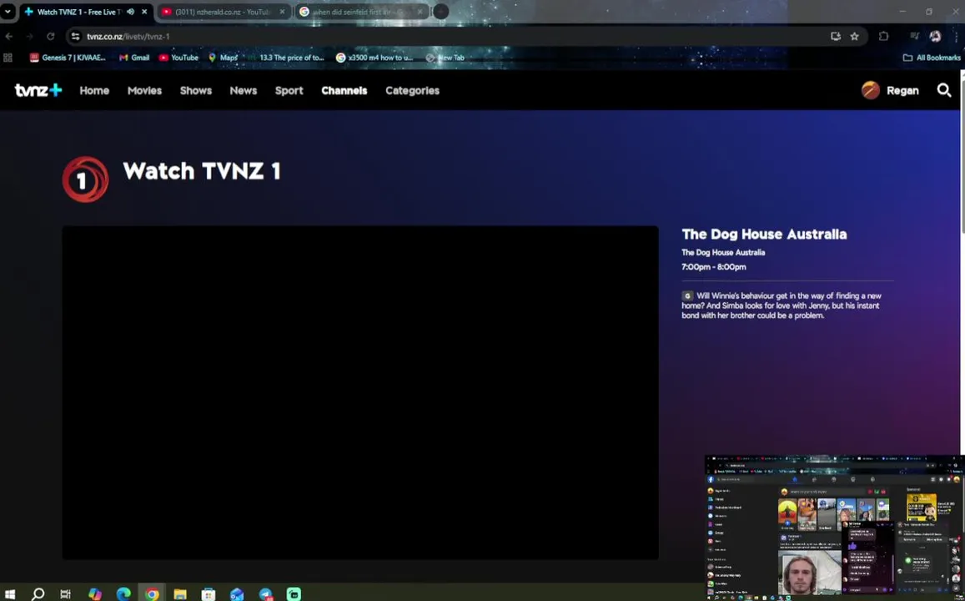965x601 pixels.
Task: Click the TVNZ 1 channel logo
Action: click(x=86, y=179)
